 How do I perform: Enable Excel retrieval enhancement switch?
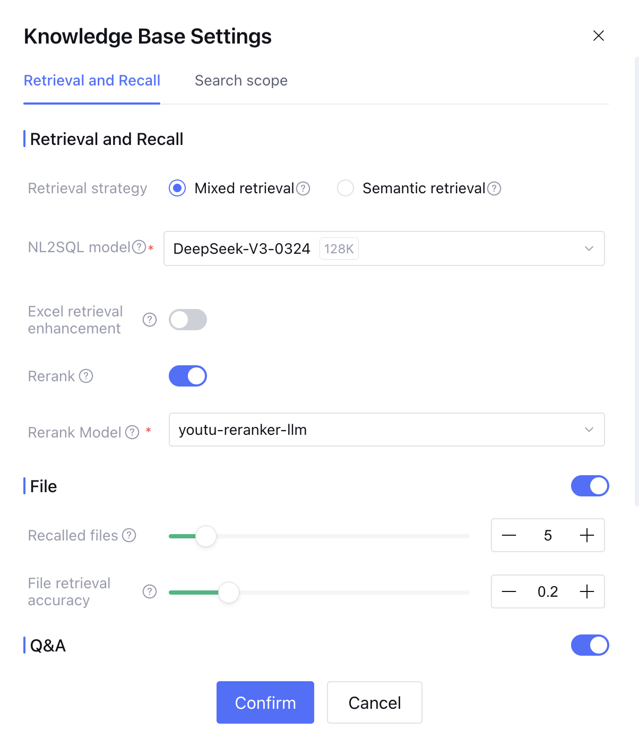pyautogui.click(x=188, y=320)
